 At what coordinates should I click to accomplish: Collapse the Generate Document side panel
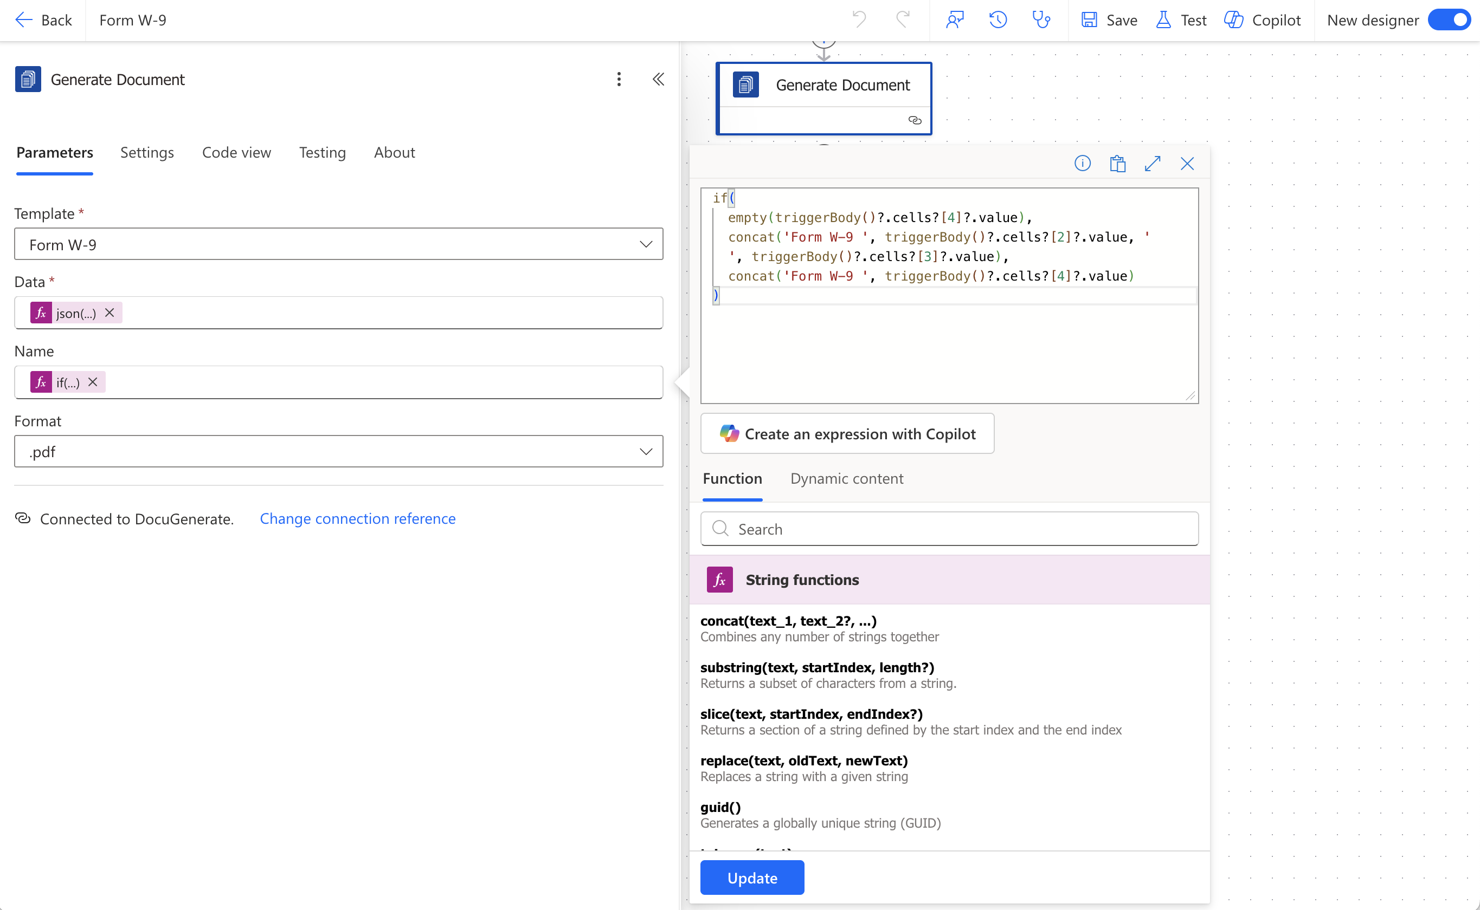tap(658, 80)
